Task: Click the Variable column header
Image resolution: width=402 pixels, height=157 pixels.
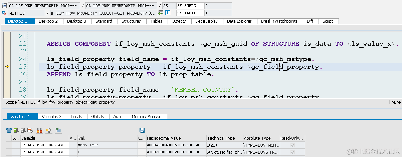Action: pos(44,138)
